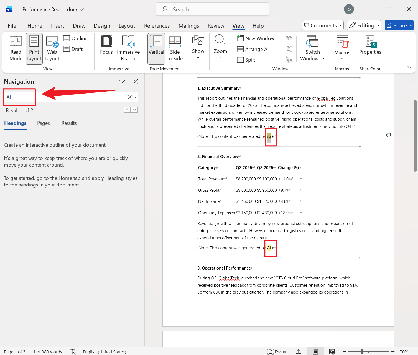Switch to Results tab in Navigation

tap(69, 123)
